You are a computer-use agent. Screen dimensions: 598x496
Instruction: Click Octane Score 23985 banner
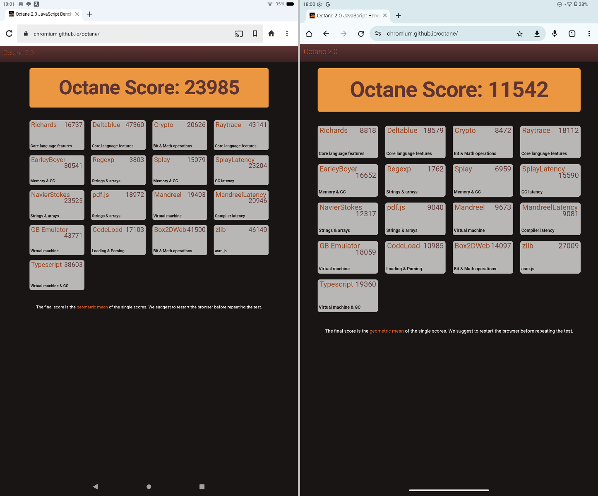[149, 88]
